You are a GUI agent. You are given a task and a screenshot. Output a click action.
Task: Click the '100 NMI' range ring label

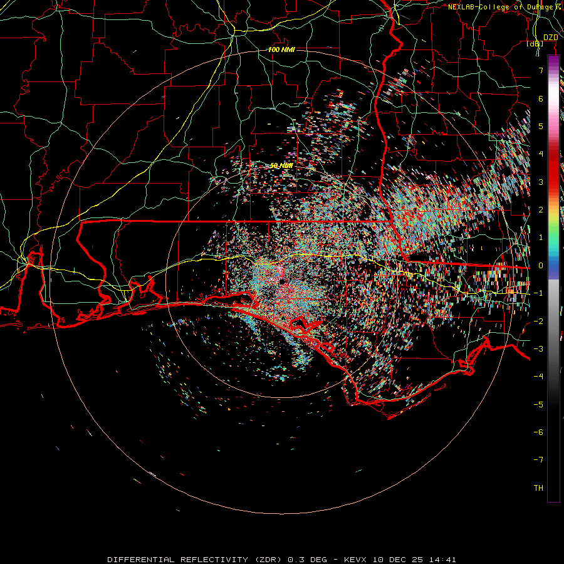[x=281, y=50]
